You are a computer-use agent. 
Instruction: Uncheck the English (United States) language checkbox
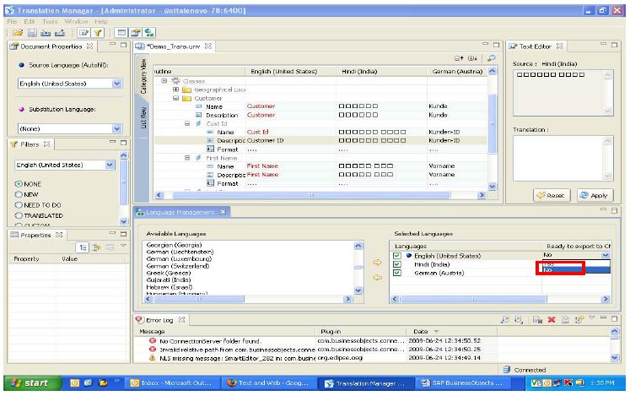point(397,256)
